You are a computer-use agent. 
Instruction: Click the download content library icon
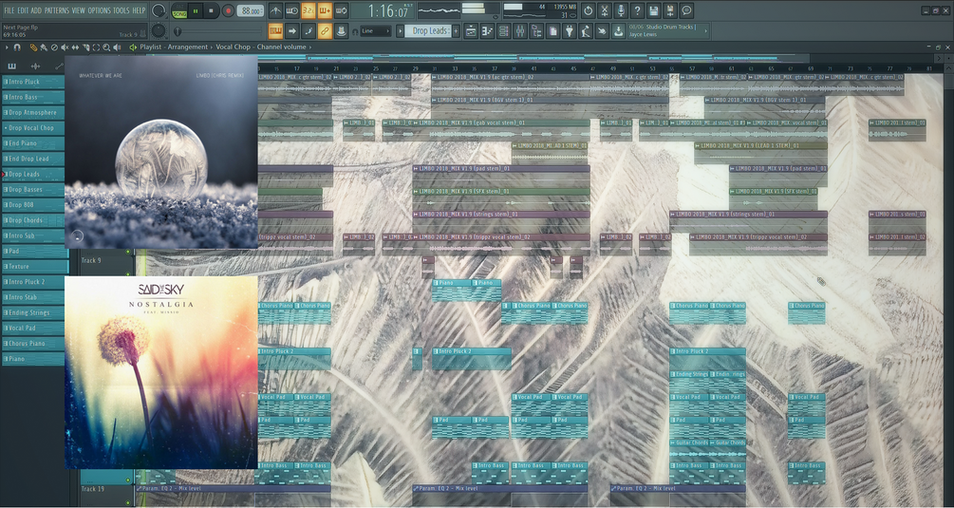(618, 31)
